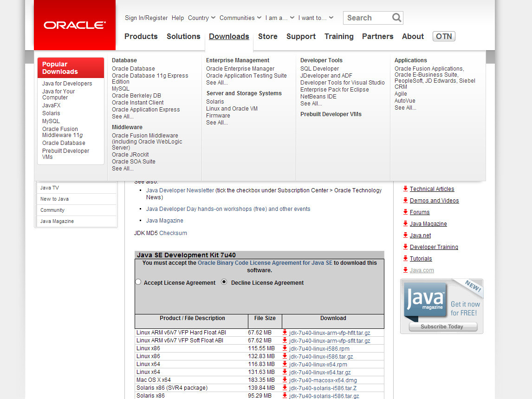Open Oracle Enterprise Manager link
Viewport: 532px width, 399px height.
[x=240, y=69]
